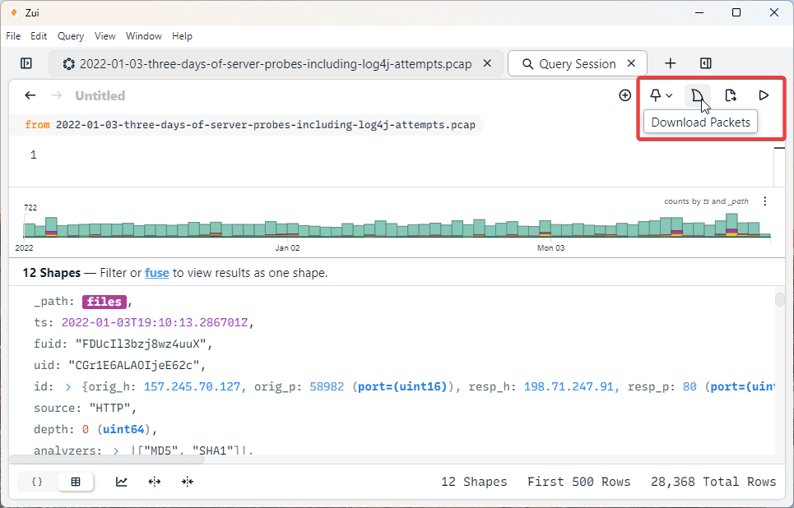The image size is (794, 508).
Task: Click the gear icon on pcap tab
Action: (68, 64)
